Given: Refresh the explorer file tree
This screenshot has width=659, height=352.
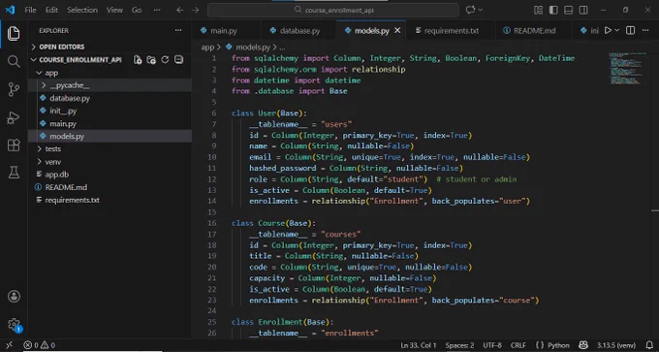Looking at the screenshot, I should tap(165, 60).
